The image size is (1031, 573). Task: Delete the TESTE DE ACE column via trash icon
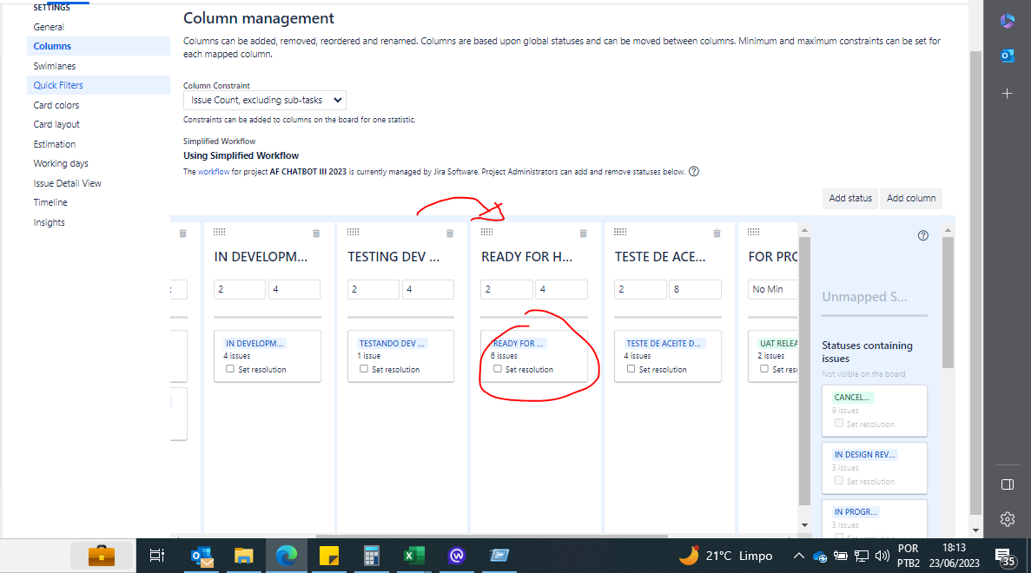717,232
